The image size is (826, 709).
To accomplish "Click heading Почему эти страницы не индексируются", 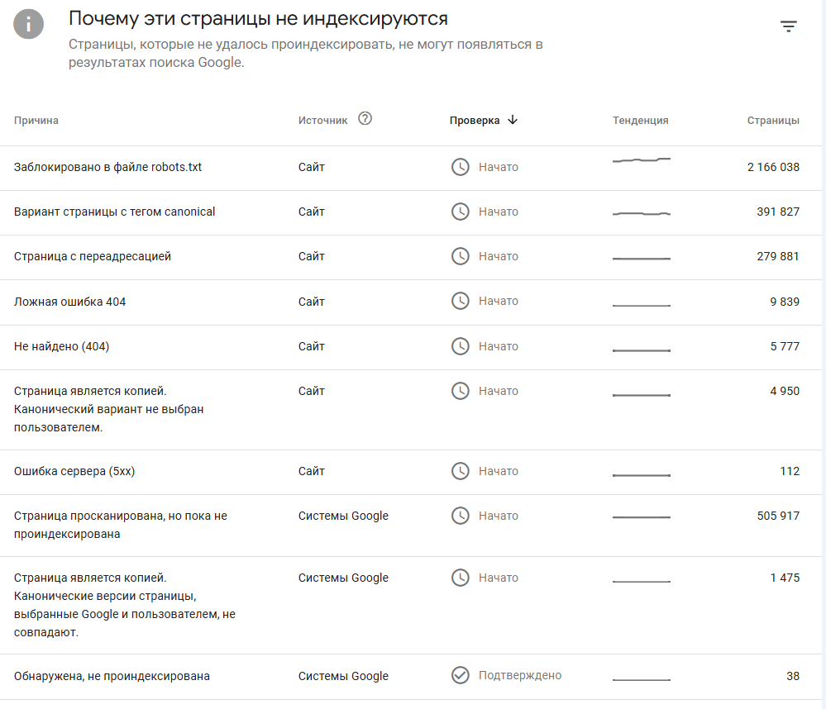I will pyautogui.click(x=258, y=18).
